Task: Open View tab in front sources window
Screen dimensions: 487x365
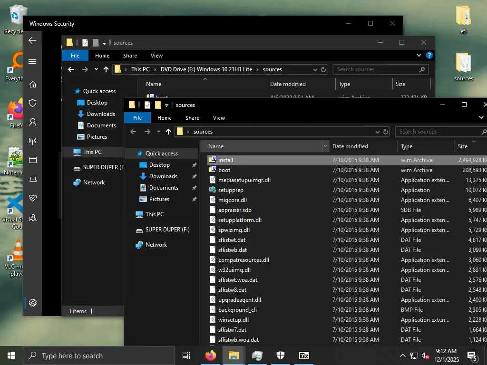Action: (x=219, y=118)
